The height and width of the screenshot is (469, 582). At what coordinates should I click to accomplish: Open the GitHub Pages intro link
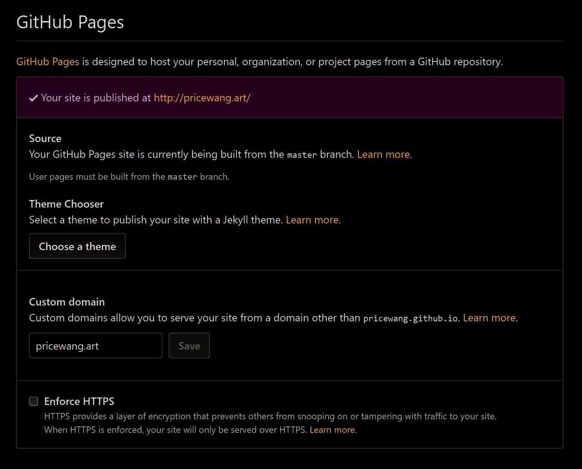(47, 61)
